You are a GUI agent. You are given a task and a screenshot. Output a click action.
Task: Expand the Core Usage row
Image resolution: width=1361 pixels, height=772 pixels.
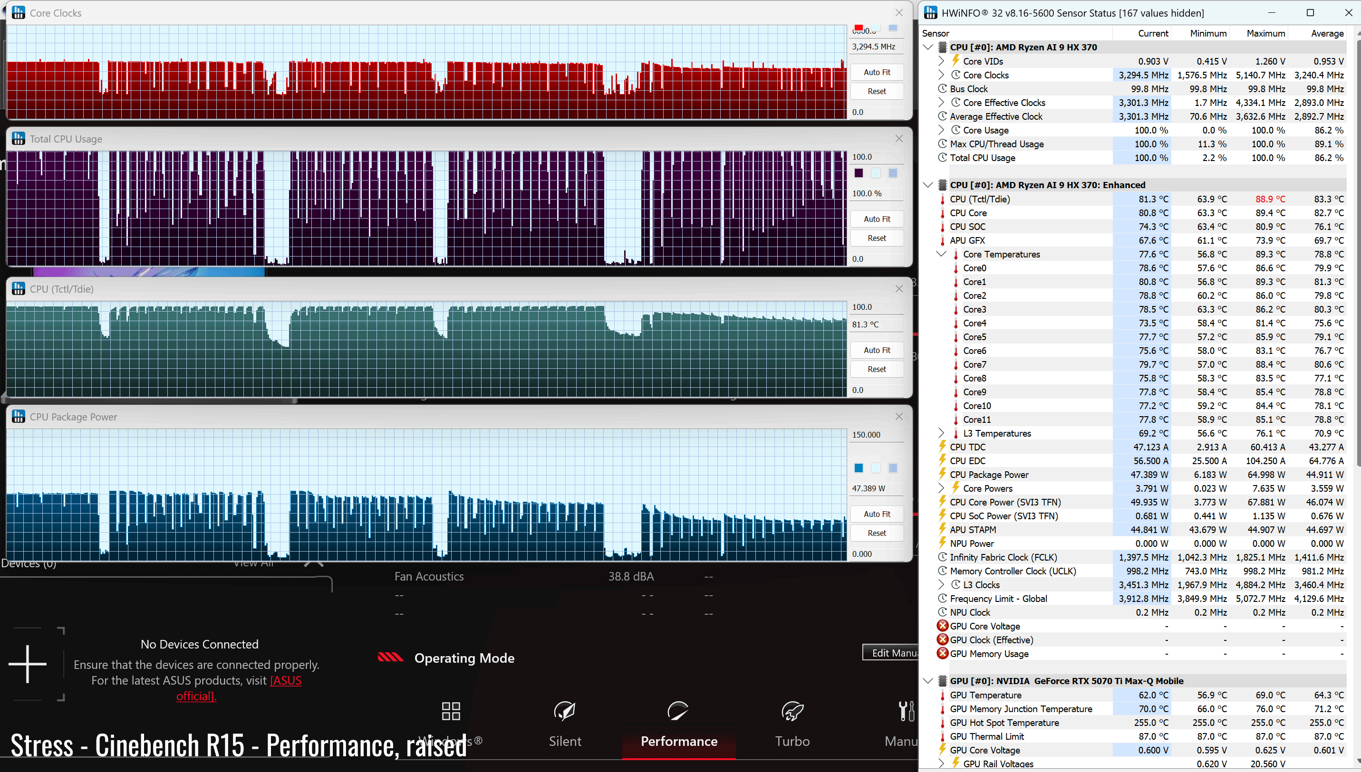click(941, 130)
